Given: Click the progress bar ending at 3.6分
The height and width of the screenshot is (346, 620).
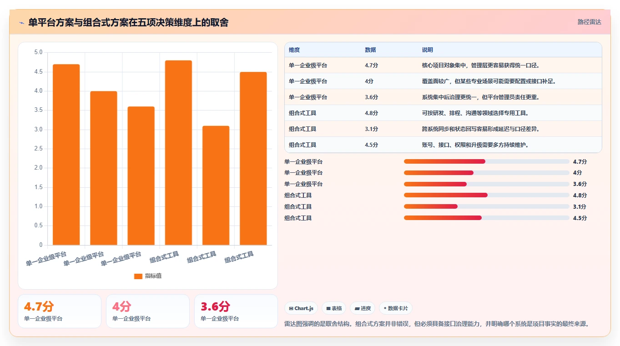Looking at the screenshot, I should pos(487,184).
